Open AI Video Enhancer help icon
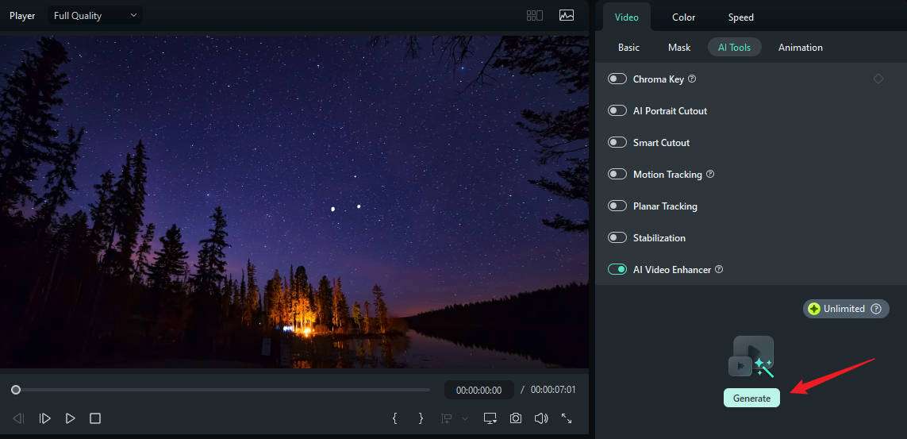 tap(719, 270)
